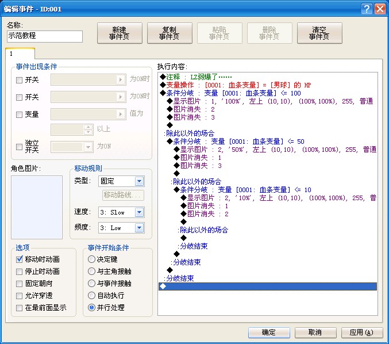Select the 与主角接触 trigger radio button
The width and height of the screenshot is (389, 344).
(91, 271)
